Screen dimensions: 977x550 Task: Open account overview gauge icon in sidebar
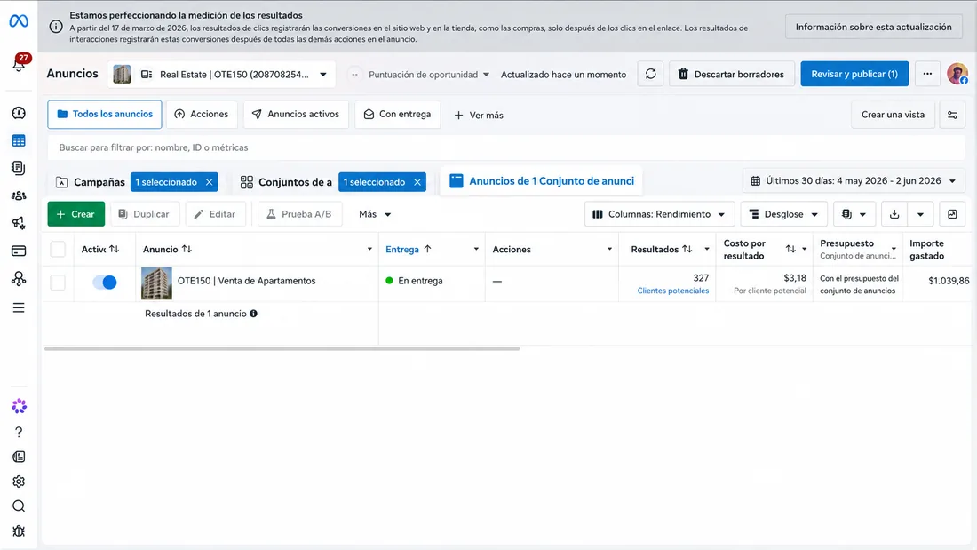19,113
